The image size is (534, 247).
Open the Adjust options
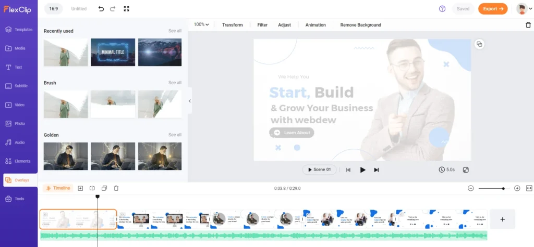point(284,25)
